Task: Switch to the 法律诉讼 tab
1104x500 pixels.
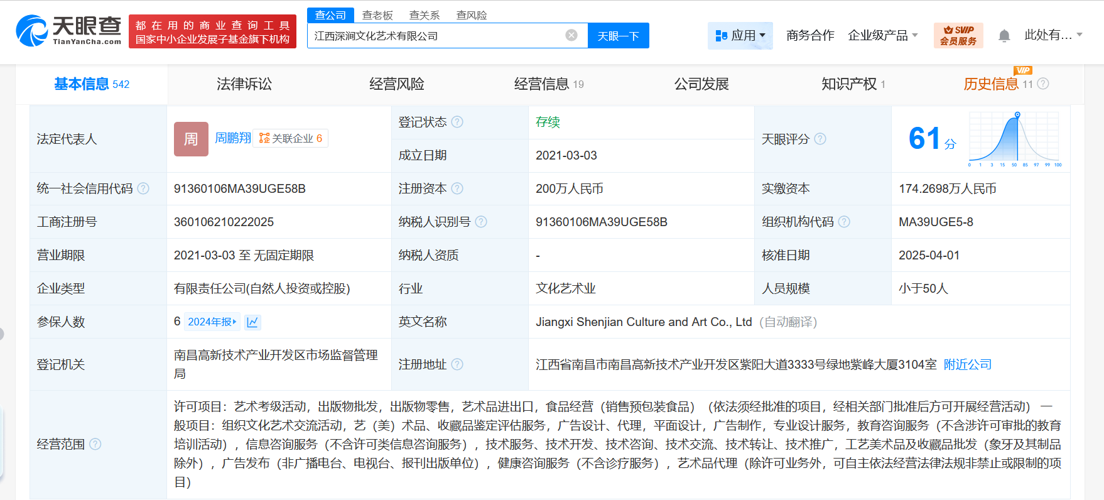Action: 244,84
